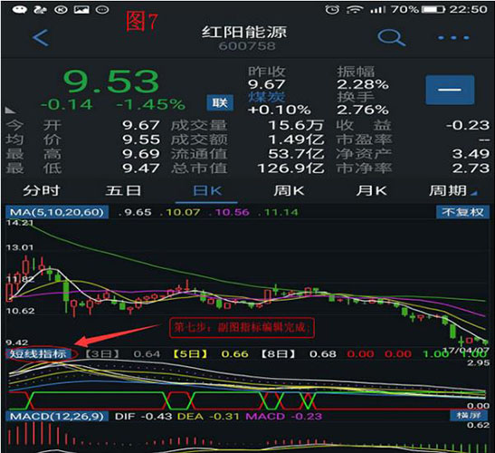This screenshot has width=495, height=453.
Task: Open the MA(5,10,20,60) indicator selector
Action: pos(57,212)
